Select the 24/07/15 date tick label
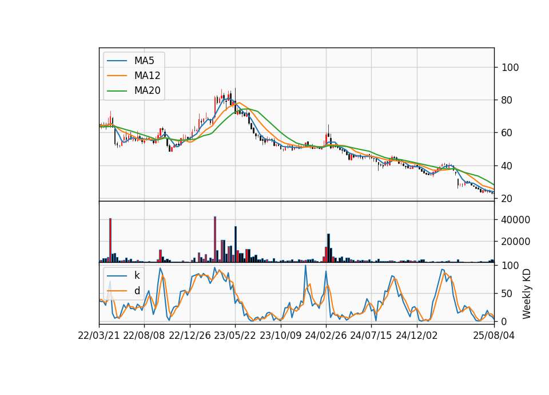 coord(371,335)
